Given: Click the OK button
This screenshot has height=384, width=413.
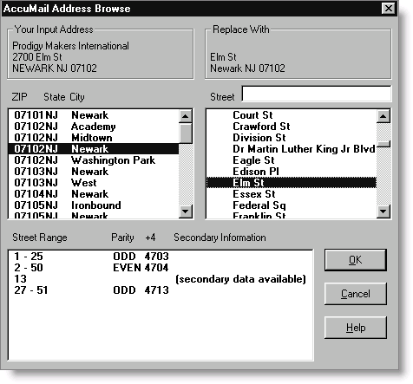Looking at the screenshot, I should [356, 260].
